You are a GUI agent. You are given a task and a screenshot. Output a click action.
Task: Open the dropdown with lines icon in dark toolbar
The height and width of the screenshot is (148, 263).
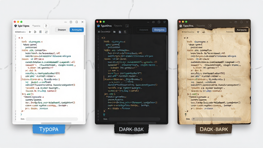[104, 32]
